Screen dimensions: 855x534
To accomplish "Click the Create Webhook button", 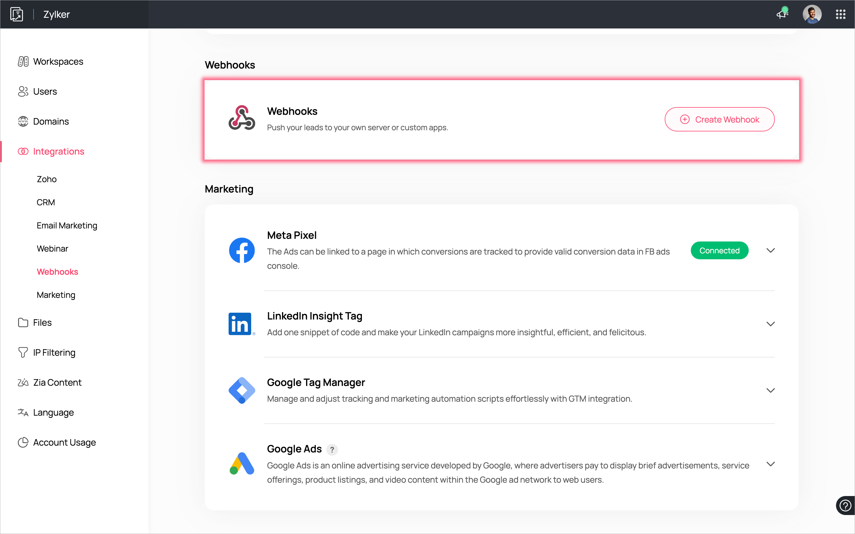I will (x=719, y=119).
